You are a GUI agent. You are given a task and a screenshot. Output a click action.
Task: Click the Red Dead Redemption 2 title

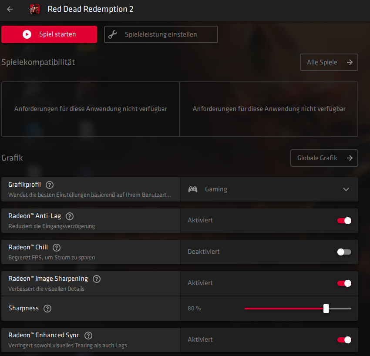click(91, 9)
